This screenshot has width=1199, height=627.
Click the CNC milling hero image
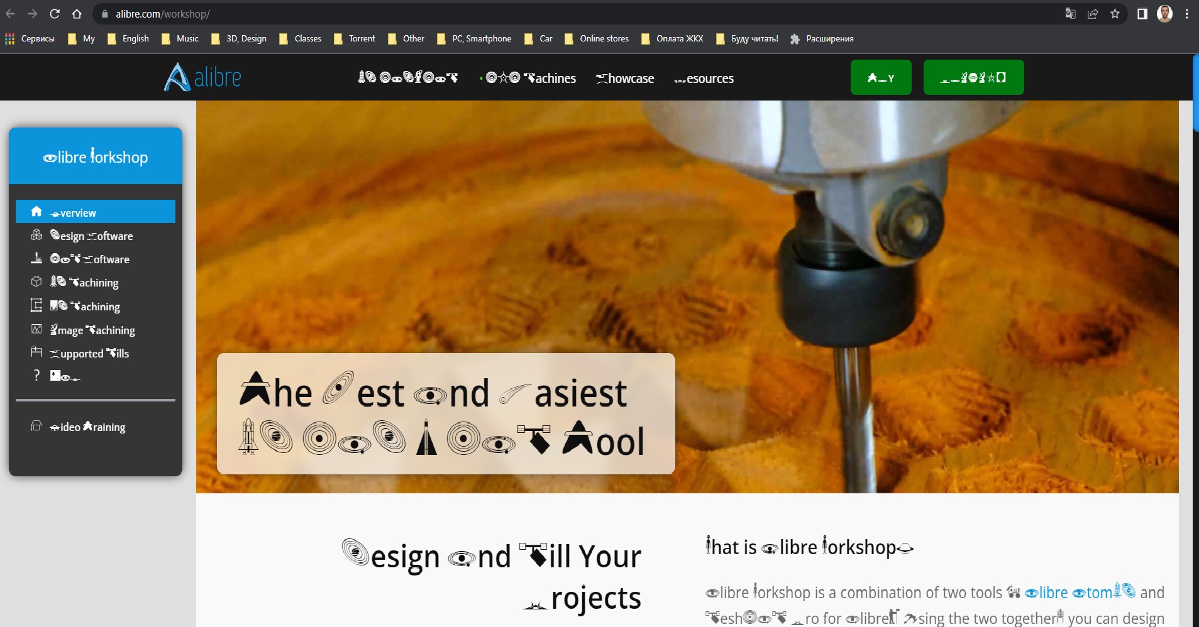click(687, 297)
